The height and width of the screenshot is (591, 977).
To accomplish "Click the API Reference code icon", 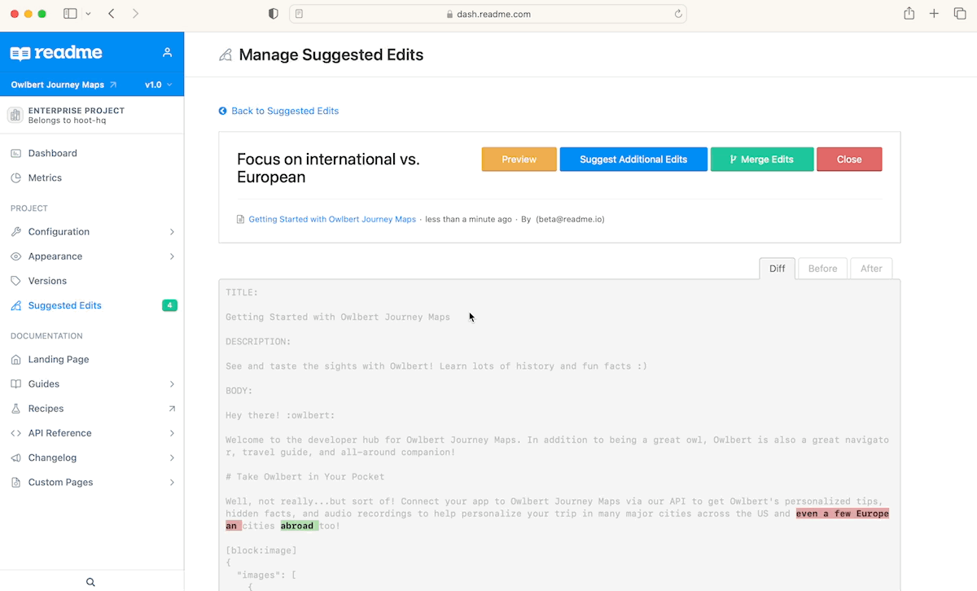I will click(x=15, y=433).
